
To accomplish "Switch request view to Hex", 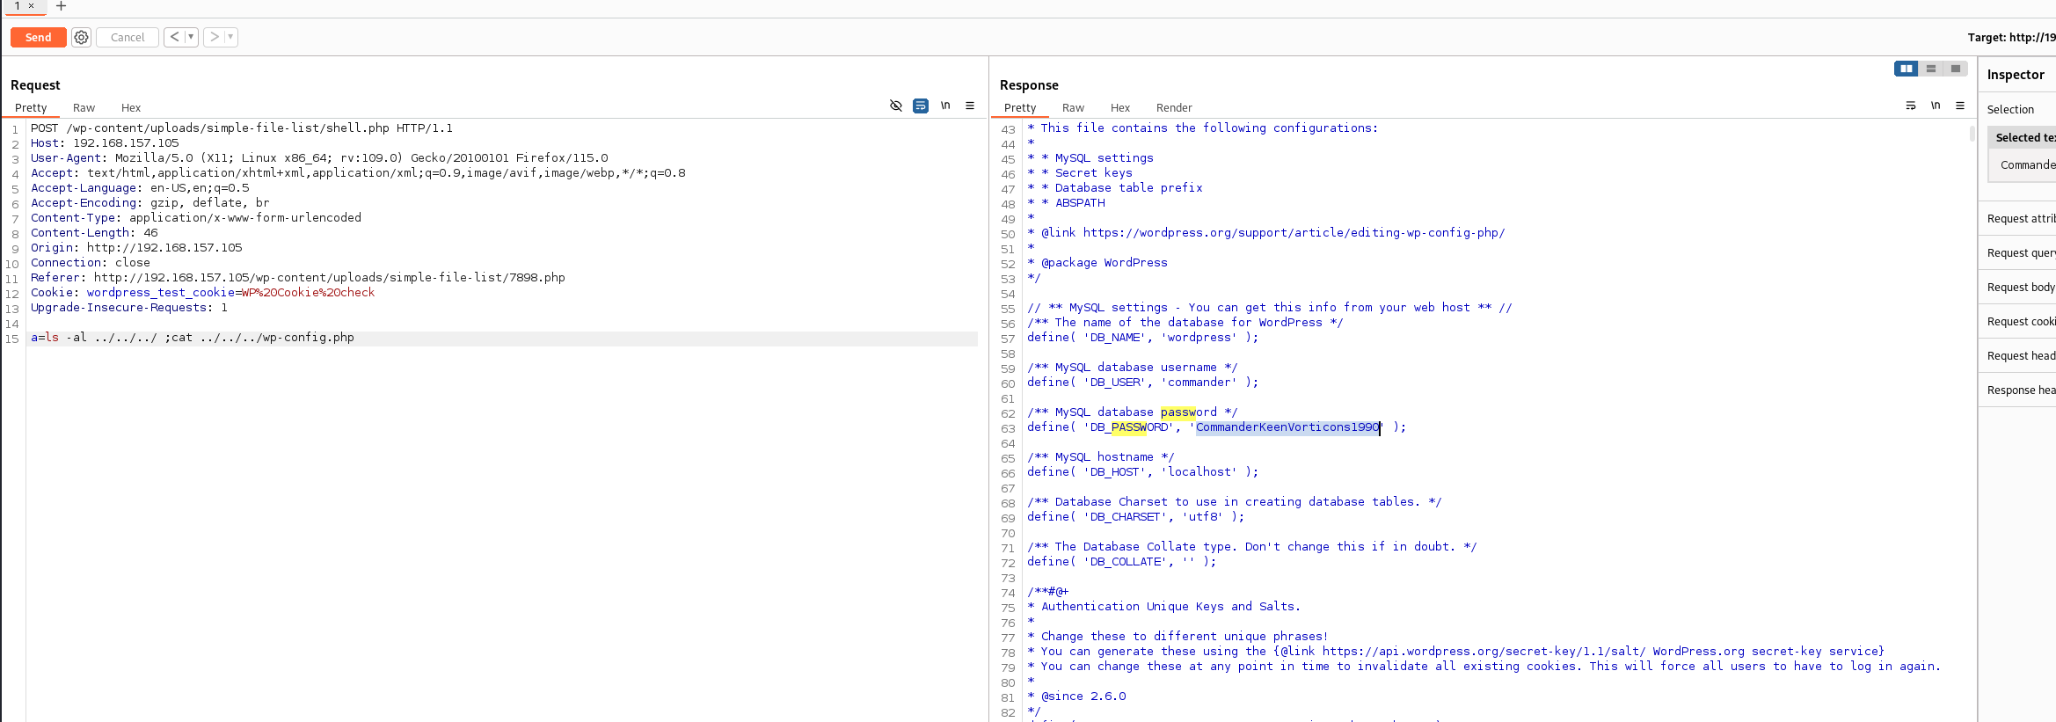I will (x=131, y=107).
